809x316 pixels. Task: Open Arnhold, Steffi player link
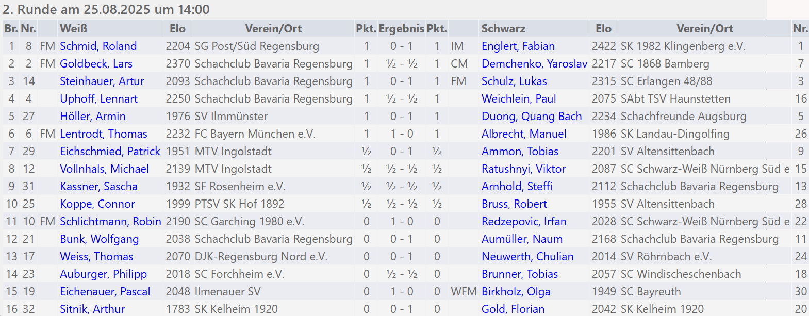[x=517, y=187]
